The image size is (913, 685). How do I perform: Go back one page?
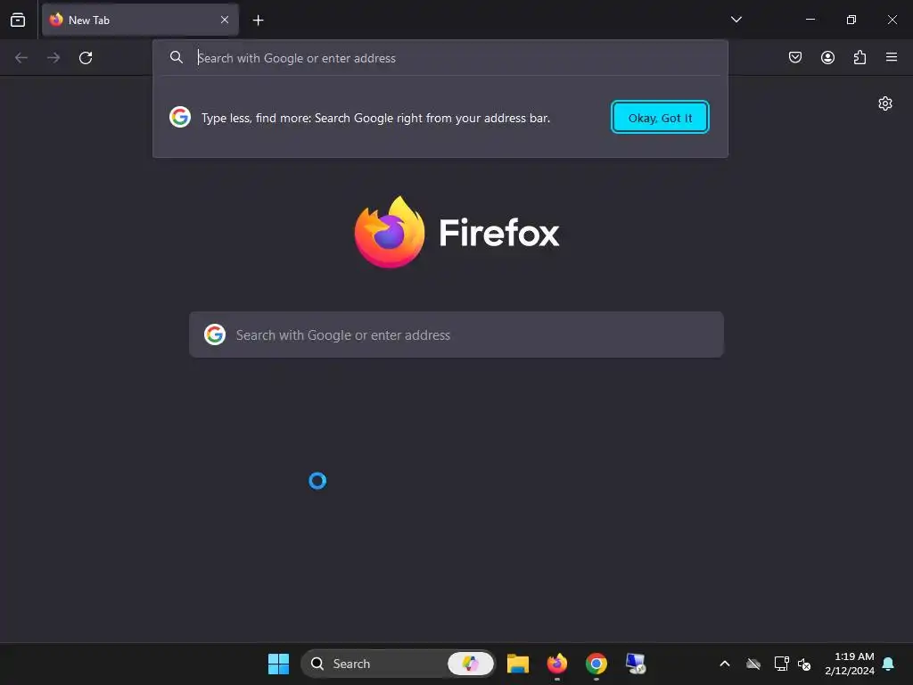21,58
